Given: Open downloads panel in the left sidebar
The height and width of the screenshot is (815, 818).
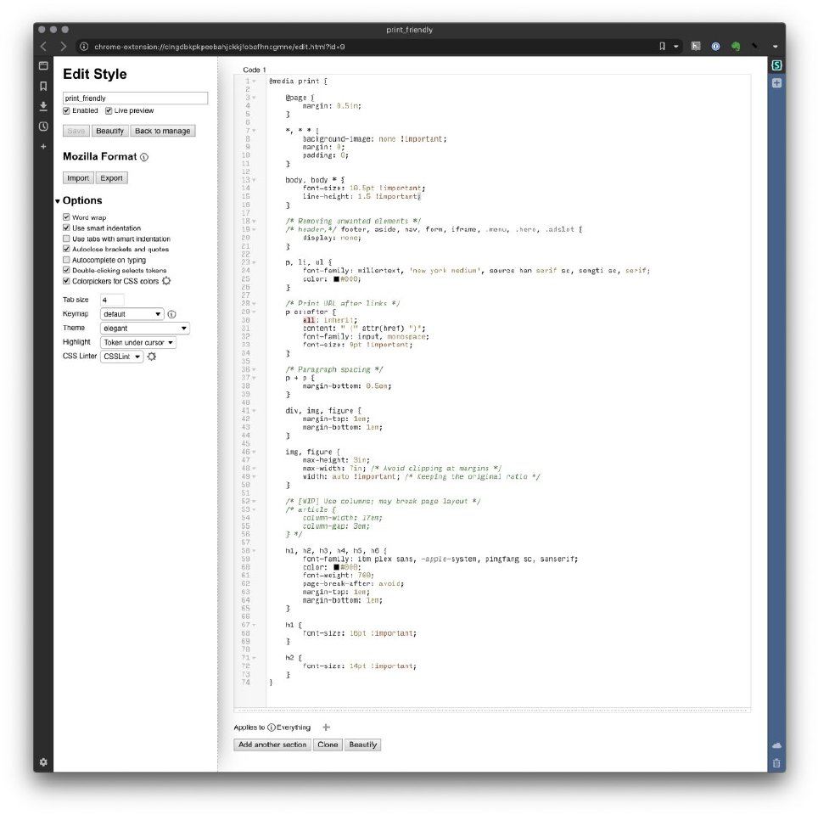Looking at the screenshot, I should coord(43,106).
